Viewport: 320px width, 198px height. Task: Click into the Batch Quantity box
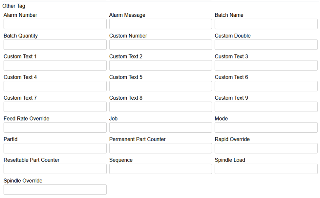coord(55,45)
